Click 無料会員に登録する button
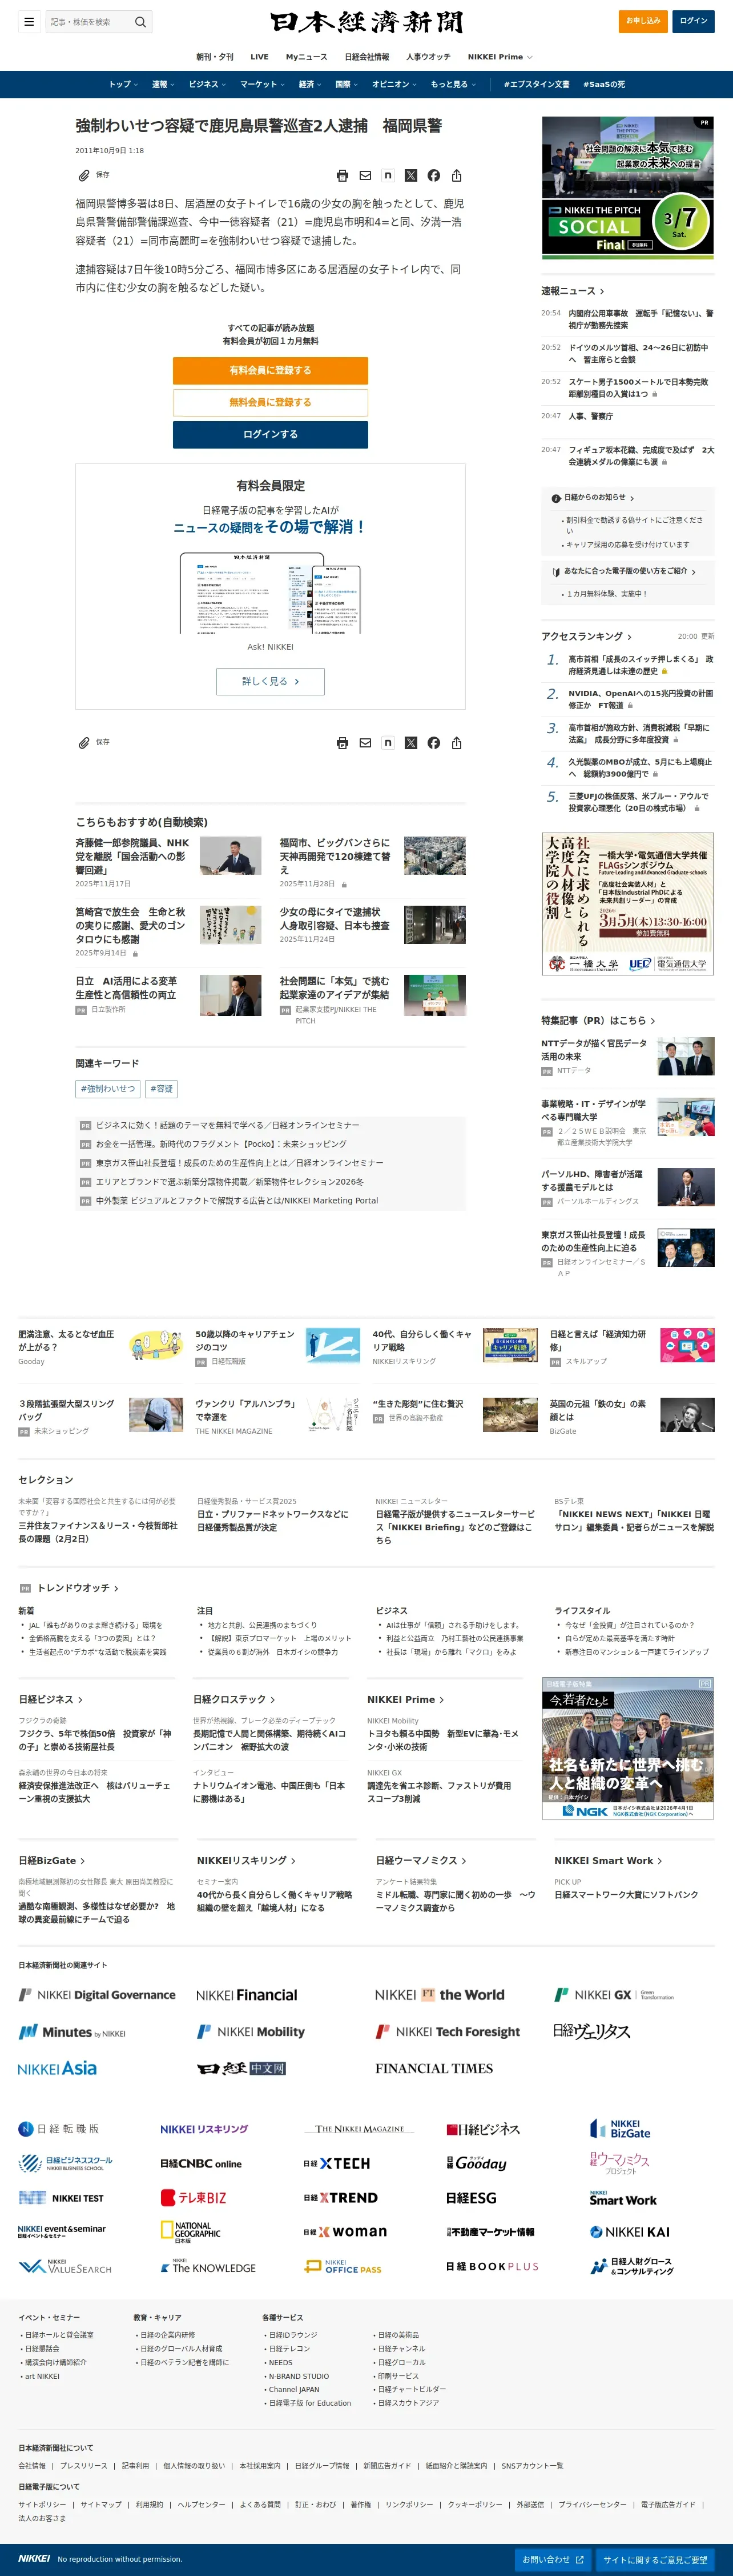This screenshot has width=733, height=2576. click(271, 402)
